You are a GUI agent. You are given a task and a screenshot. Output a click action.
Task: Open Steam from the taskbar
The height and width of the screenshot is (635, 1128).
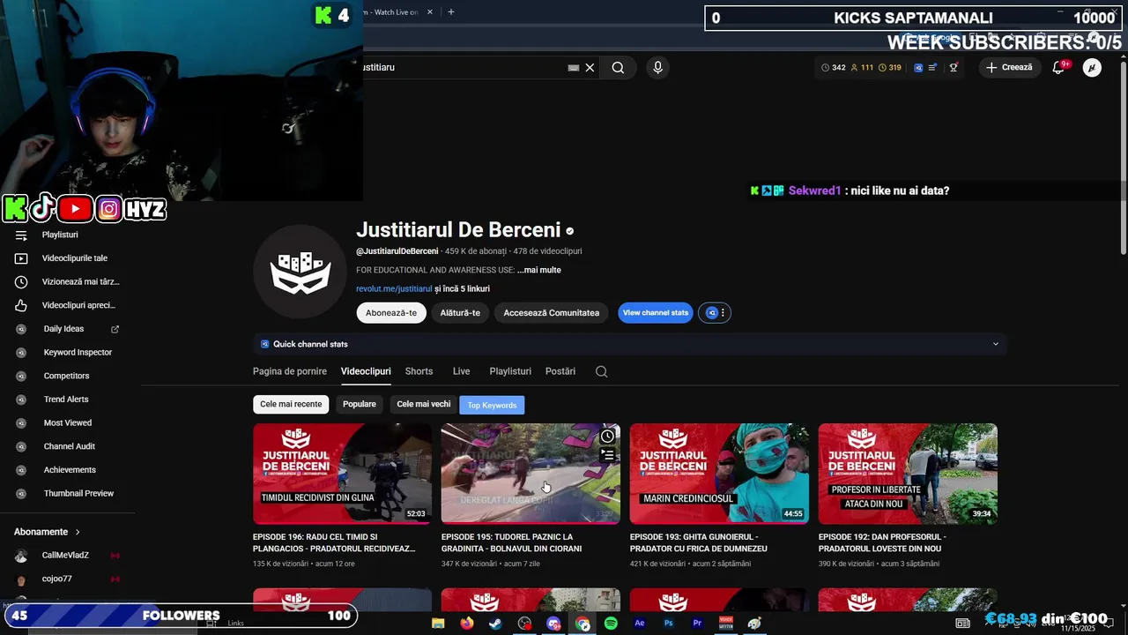pyautogui.click(x=495, y=624)
